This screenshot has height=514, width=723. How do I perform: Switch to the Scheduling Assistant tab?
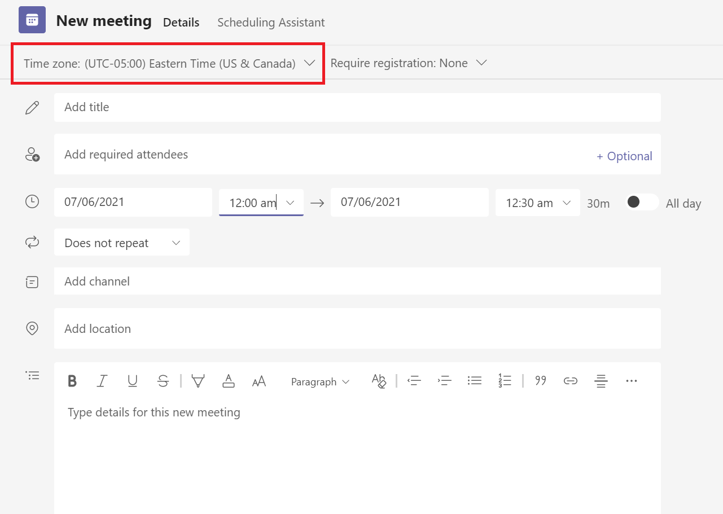tap(271, 23)
